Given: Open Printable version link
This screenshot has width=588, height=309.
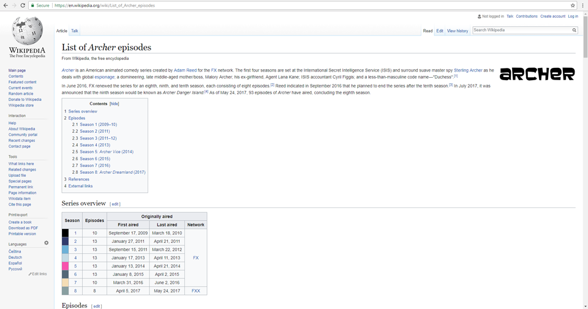Looking at the screenshot, I should pos(22,234).
